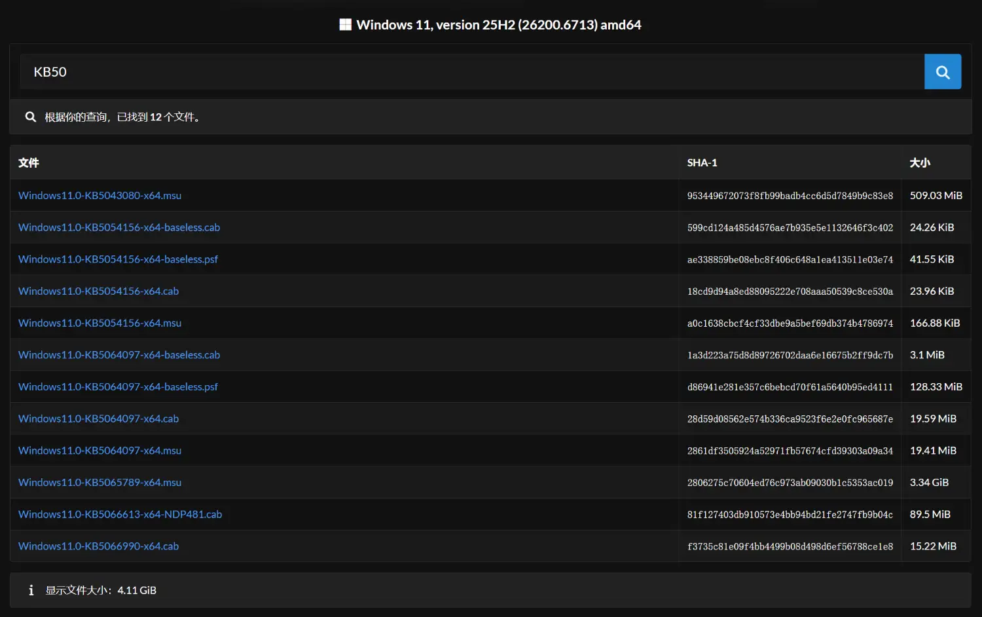The height and width of the screenshot is (617, 982).
Task: Focus the search field containing KB50
Action: (472, 71)
